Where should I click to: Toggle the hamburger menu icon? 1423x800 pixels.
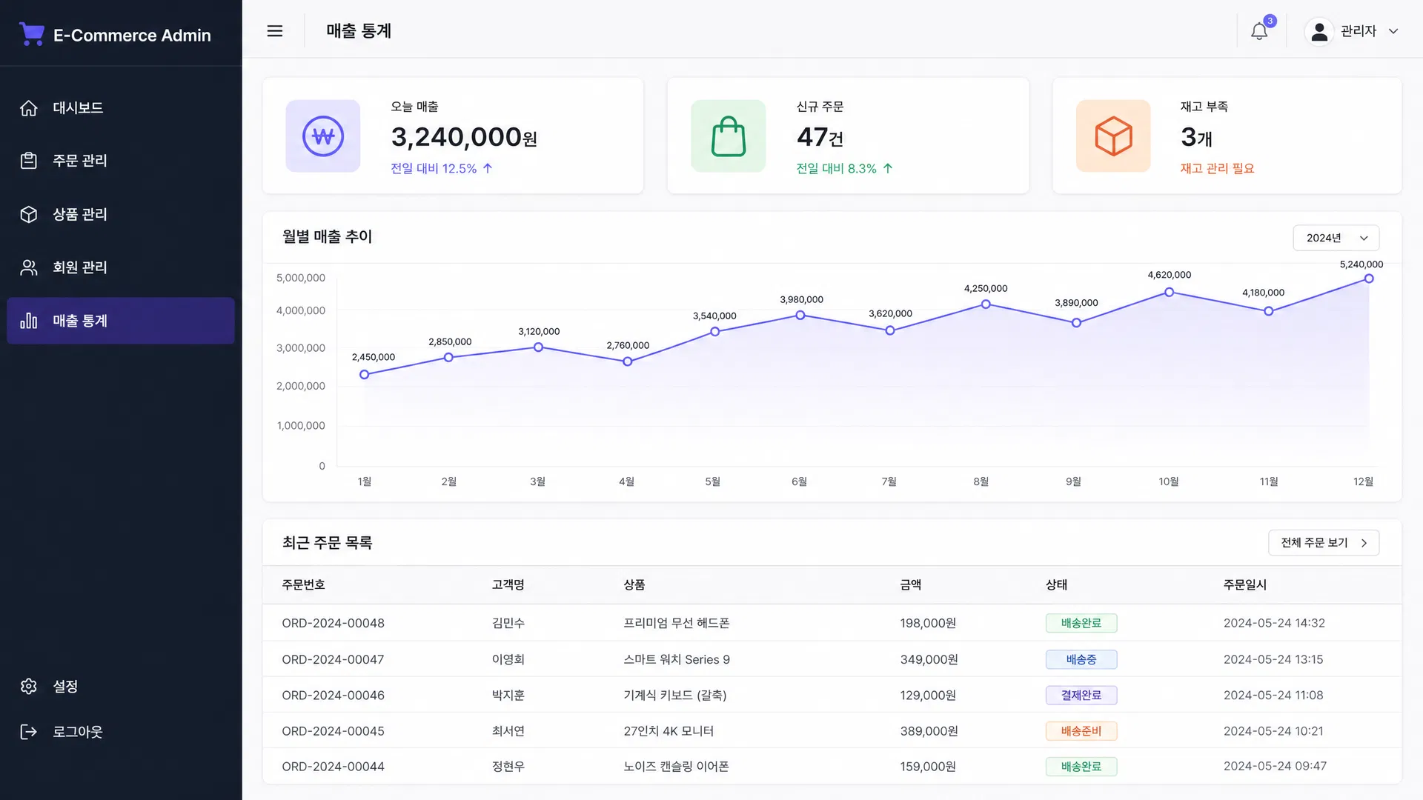(275, 31)
